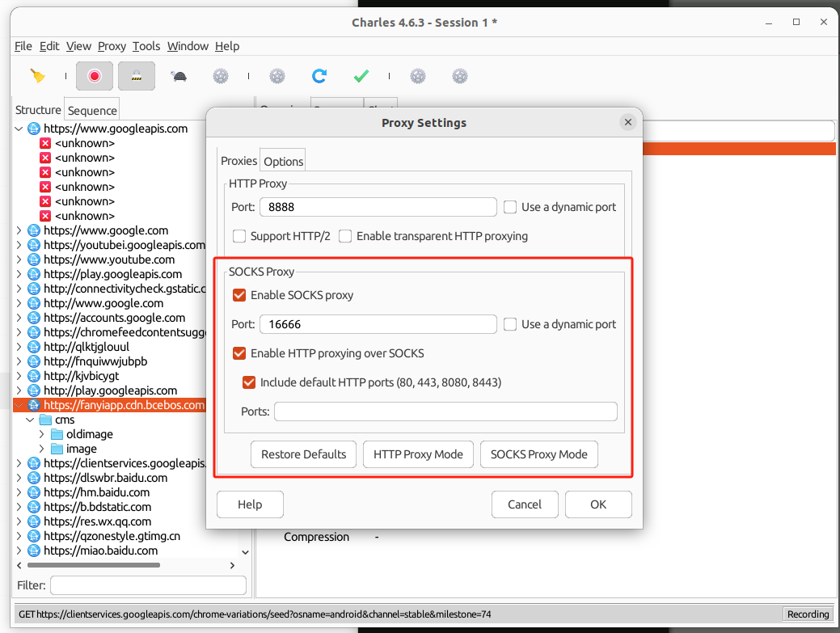The height and width of the screenshot is (633, 840).
Task: Click the blue repeat request arrow
Action: click(x=319, y=76)
